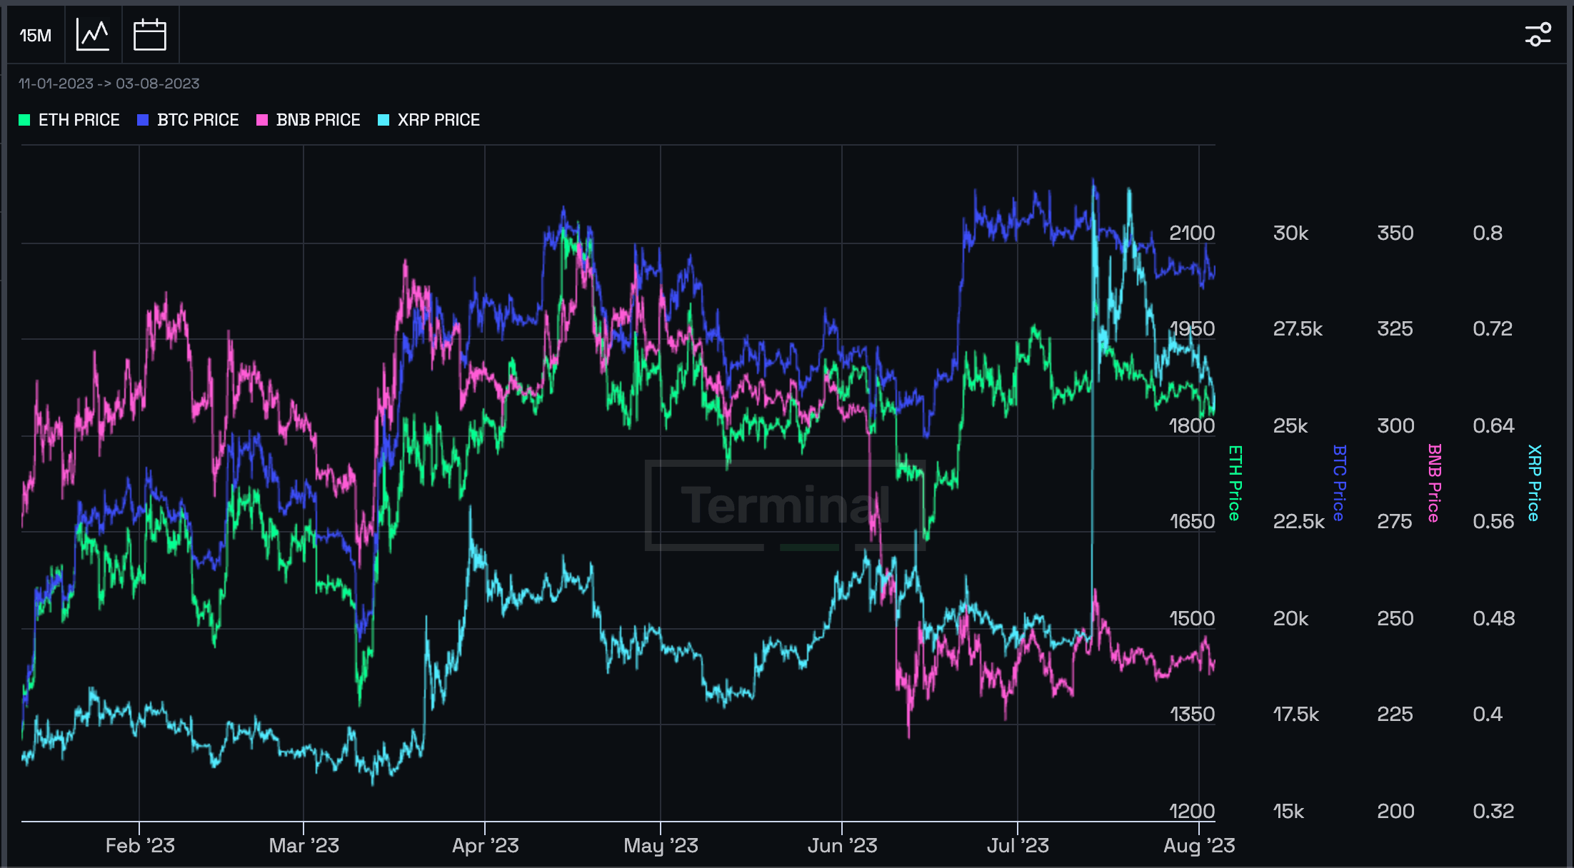This screenshot has height=868, width=1574.
Task: Click the 1650 ETH axis value
Action: click(x=1192, y=522)
